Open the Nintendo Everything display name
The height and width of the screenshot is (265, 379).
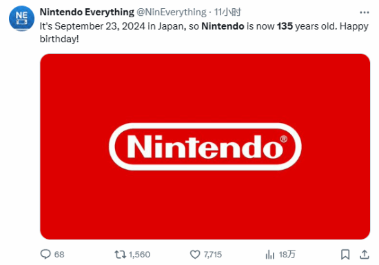pyautogui.click(x=87, y=12)
